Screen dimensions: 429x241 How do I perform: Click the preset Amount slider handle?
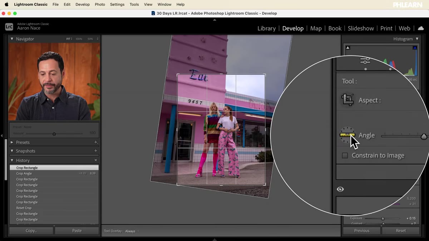pyautogui.click(x=54, y=134)
